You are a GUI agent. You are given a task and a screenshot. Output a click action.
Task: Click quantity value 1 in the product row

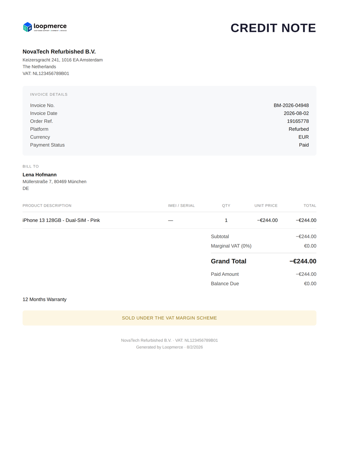click(x=226, y=221)
